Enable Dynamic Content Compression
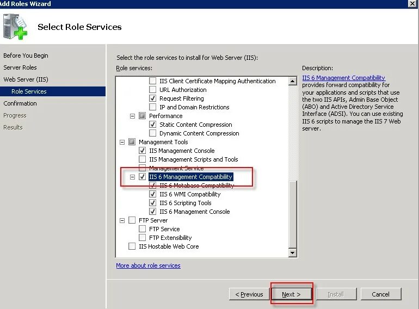 (x=152, y=133)
